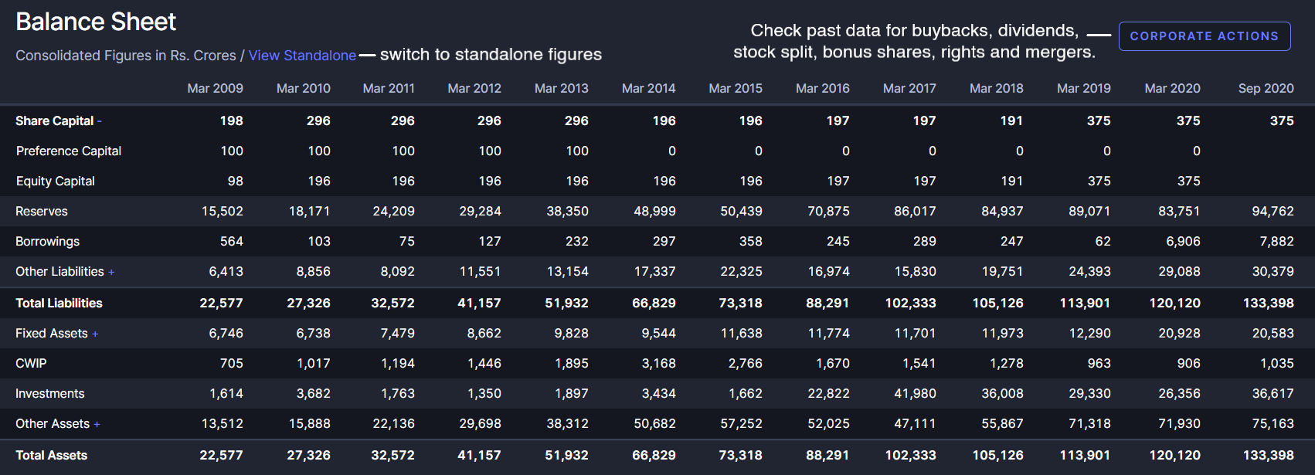1315x475 pixels.
Task: Click Other Liabilities value 22,325
Action: 741,271
